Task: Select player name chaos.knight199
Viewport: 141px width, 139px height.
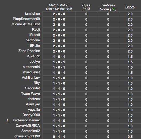Action: (27, 136)
